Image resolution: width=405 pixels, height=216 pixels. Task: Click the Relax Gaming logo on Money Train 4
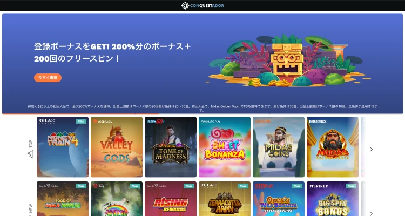coord(46,121)
